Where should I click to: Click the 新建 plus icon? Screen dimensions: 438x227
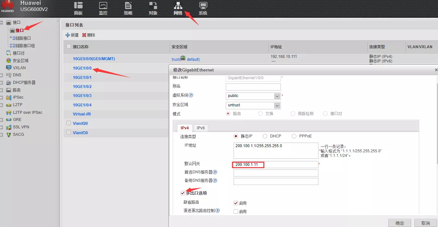pos(68,35)
